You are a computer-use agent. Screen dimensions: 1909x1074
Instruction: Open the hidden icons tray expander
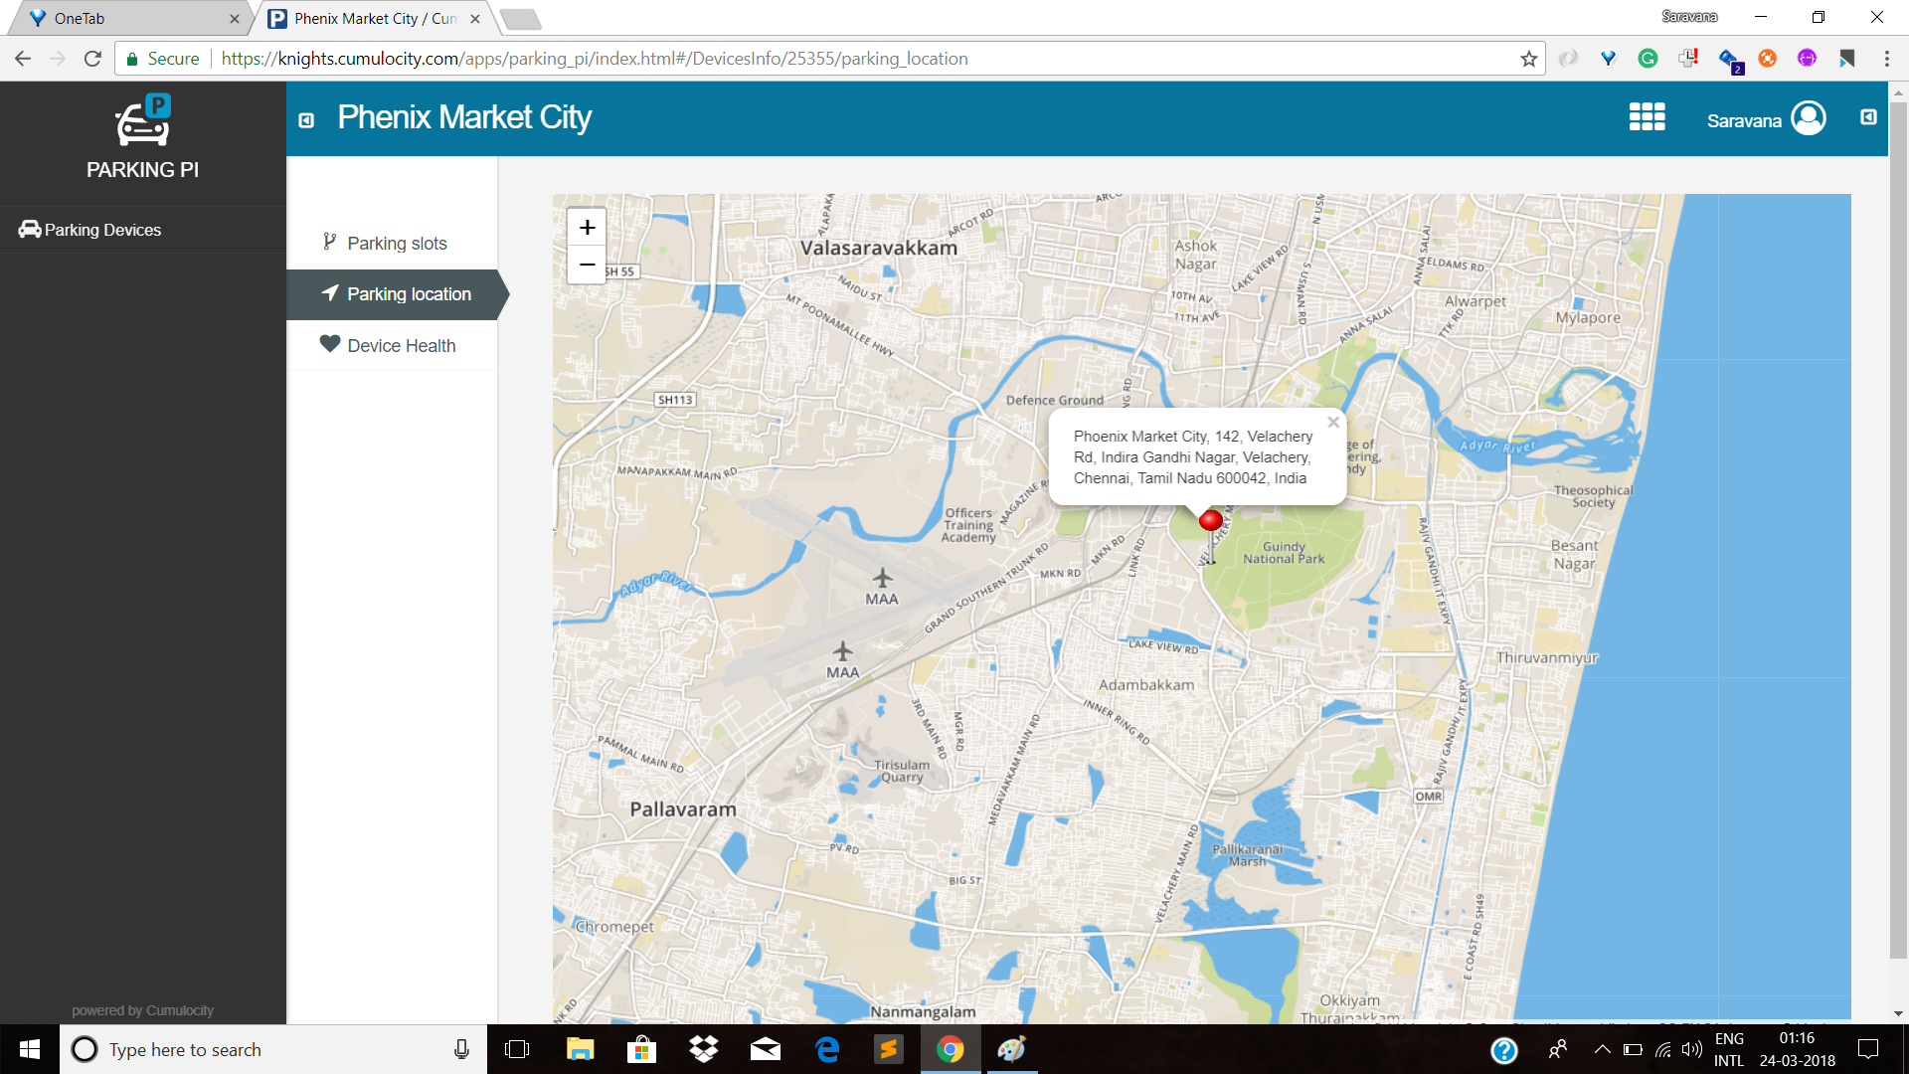(1603, 1049)
